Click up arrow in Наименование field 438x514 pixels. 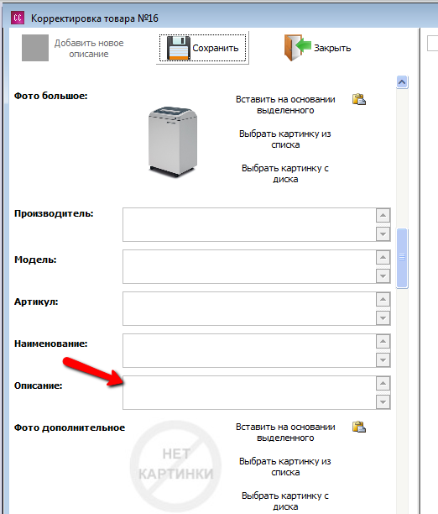[x=383, y=342]
